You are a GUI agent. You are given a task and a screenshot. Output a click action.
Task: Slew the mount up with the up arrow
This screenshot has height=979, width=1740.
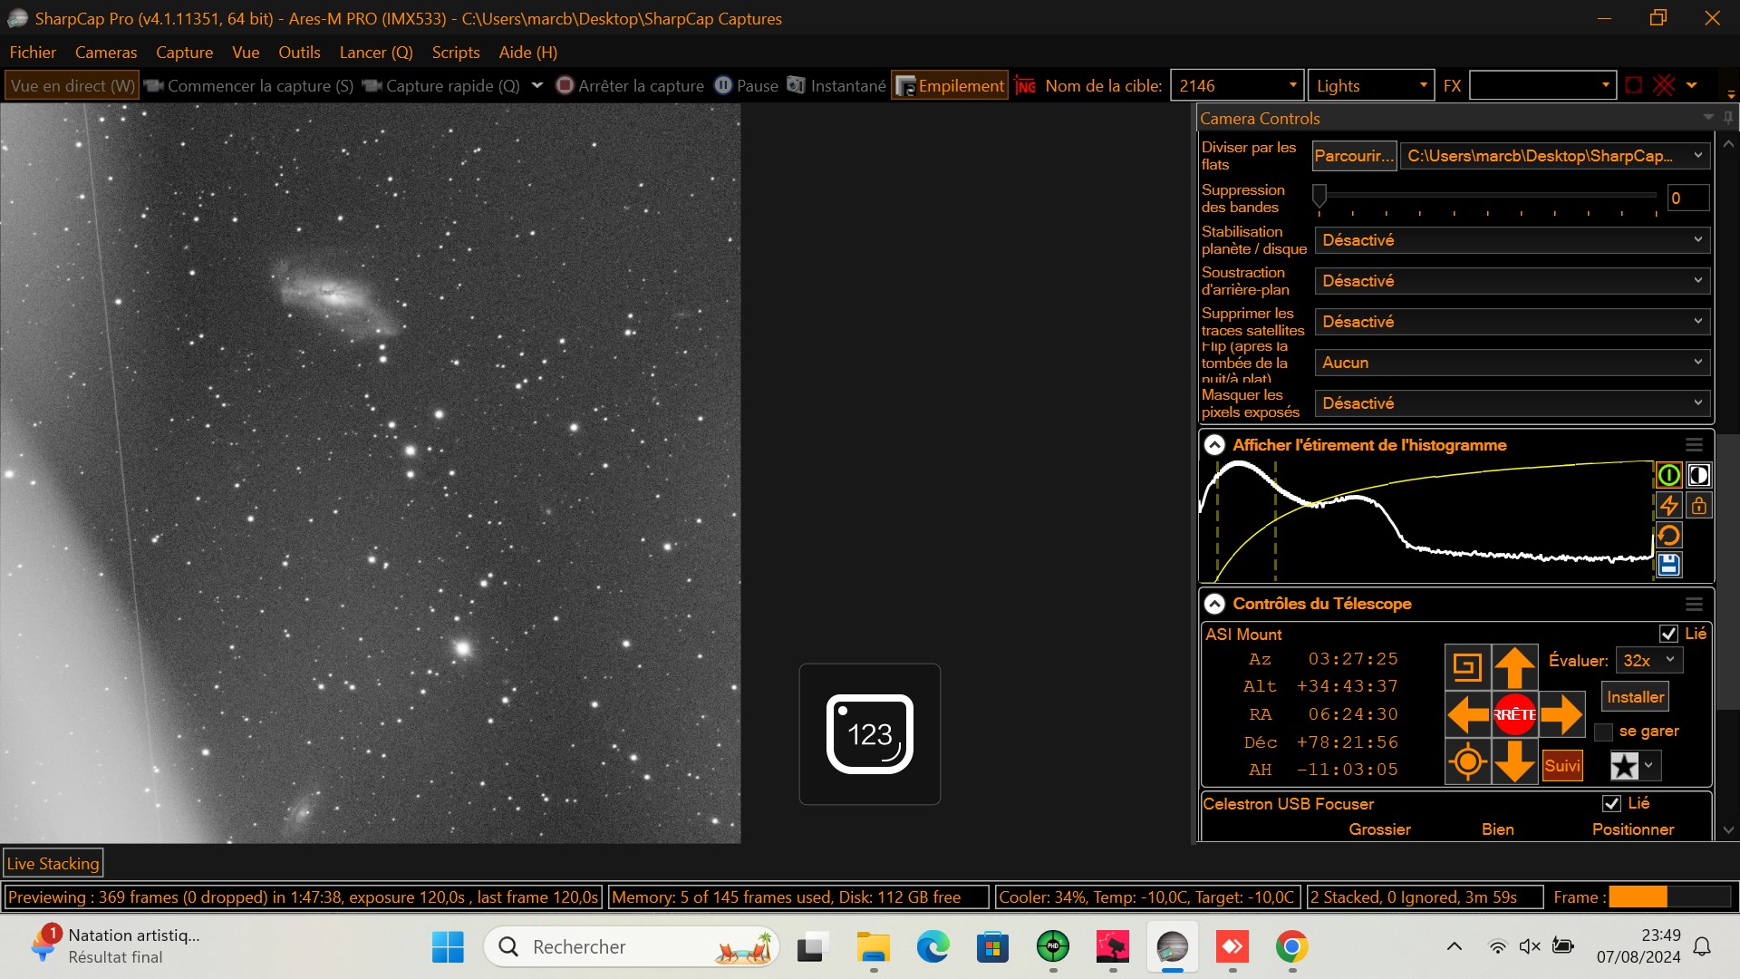(x=1514, y=667)
